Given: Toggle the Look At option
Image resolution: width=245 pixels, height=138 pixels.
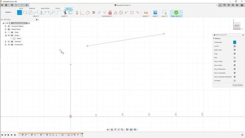Looking at the screenshot, I should pyautogui.click(x=235, y=46).
